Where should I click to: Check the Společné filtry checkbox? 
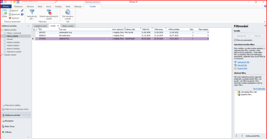click(236, 95)
